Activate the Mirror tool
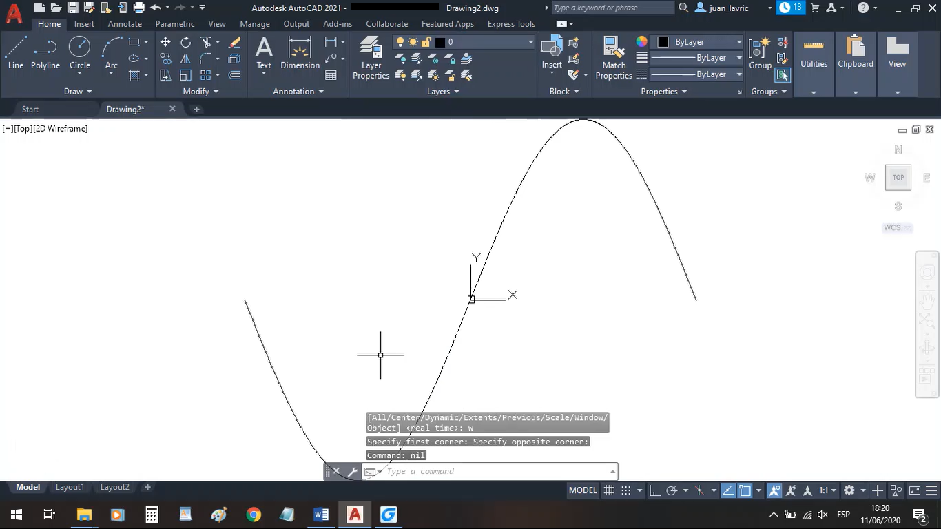 click(x=185, y=59)
